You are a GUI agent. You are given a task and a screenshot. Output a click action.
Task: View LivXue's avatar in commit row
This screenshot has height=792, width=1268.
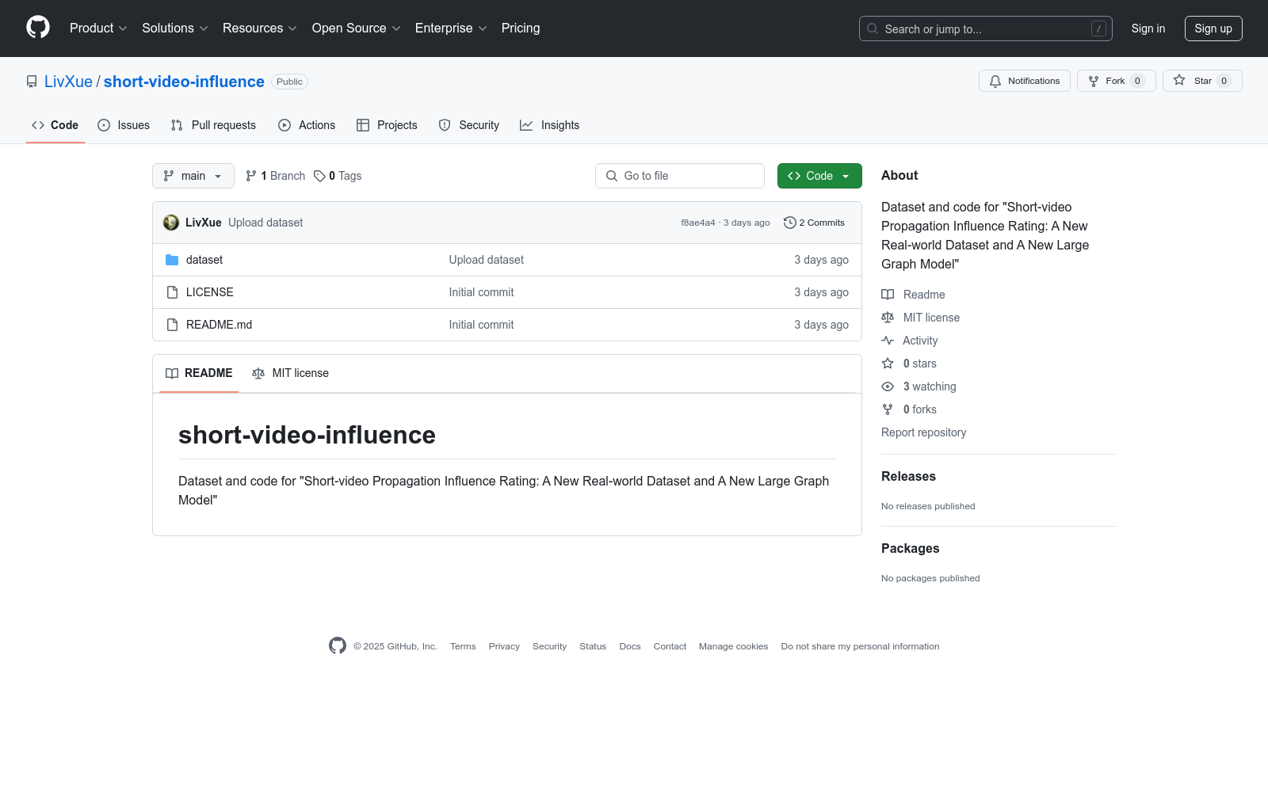(171, 223)
